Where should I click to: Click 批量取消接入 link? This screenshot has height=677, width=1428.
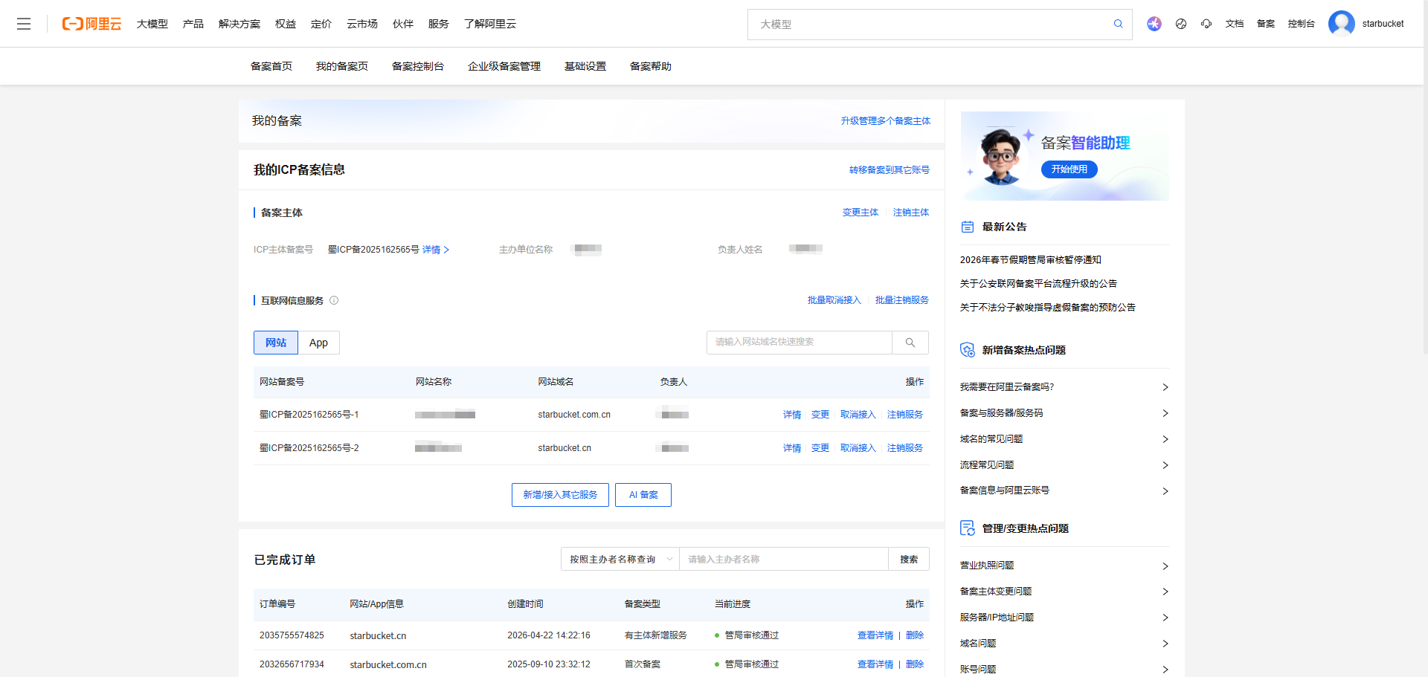834,300
